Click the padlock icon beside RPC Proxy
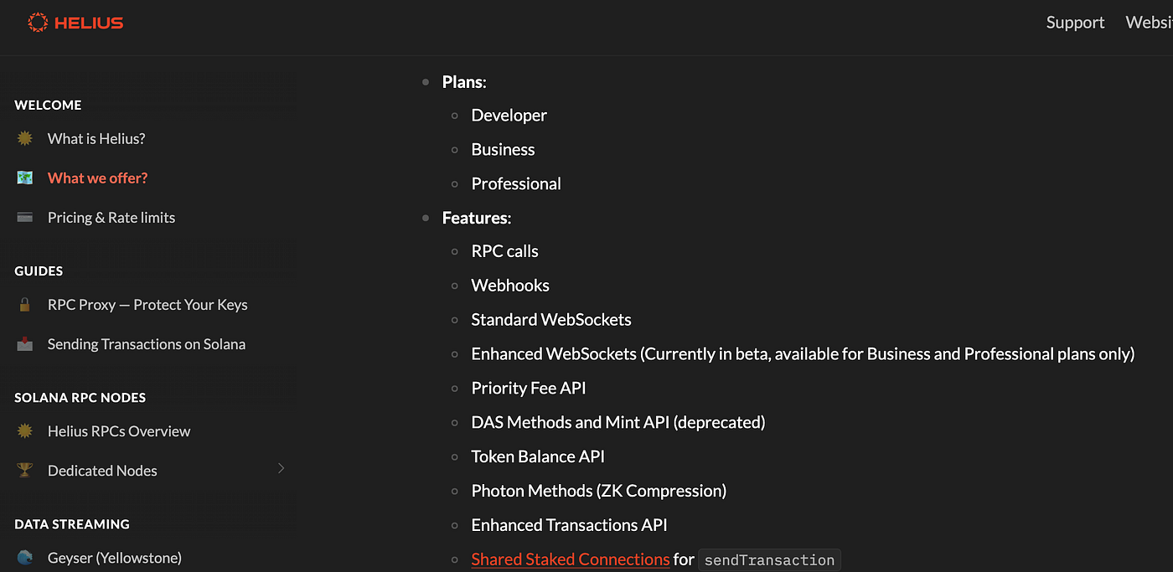This screenshot has width=1173, height=572. click(25, 305)
